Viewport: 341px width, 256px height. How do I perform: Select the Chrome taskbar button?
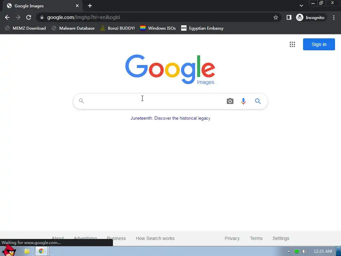42,251
